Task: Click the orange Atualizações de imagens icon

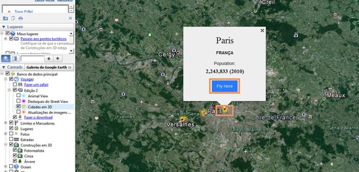Action: click(x=24, y=112)
